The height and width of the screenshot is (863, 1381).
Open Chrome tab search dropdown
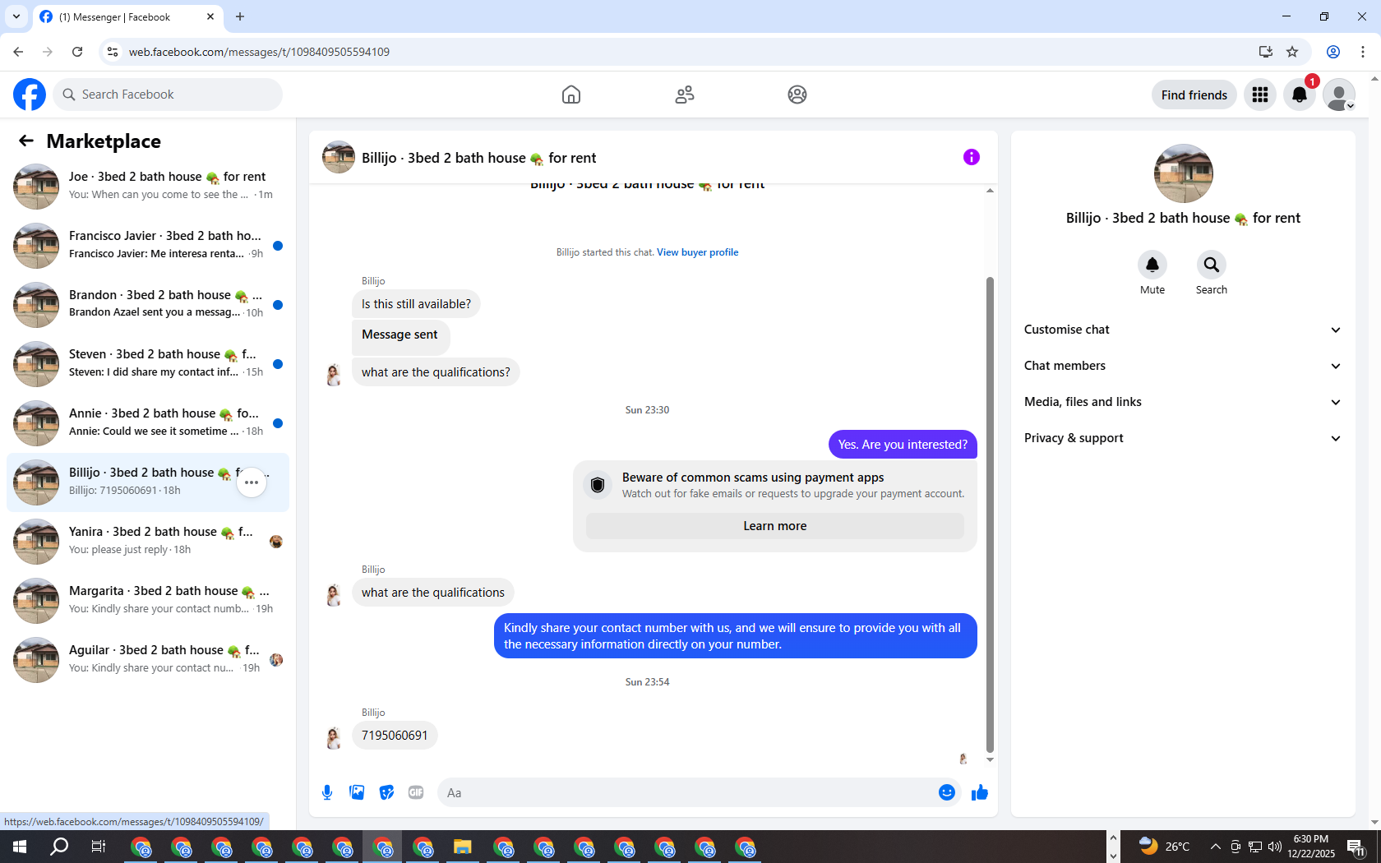click(16, 16)
